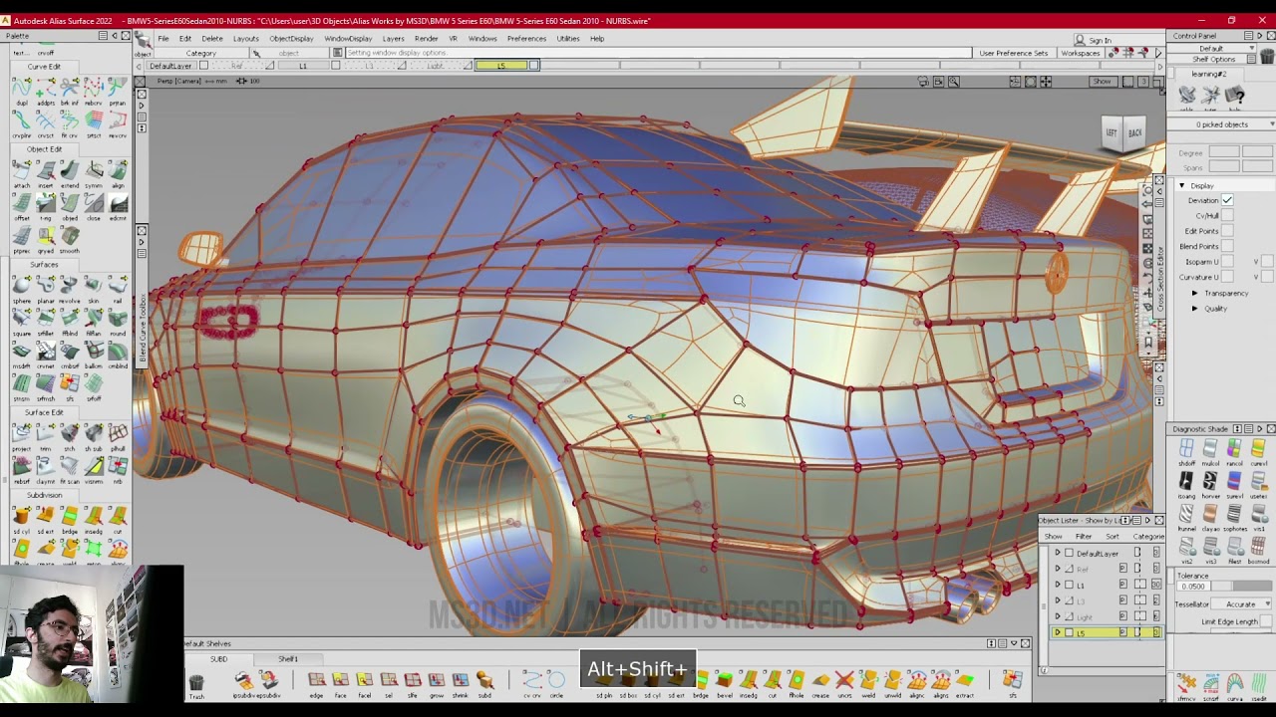Open the Workspaces button
Viewport: 1276px width, 717px height.
point(1080,53)
